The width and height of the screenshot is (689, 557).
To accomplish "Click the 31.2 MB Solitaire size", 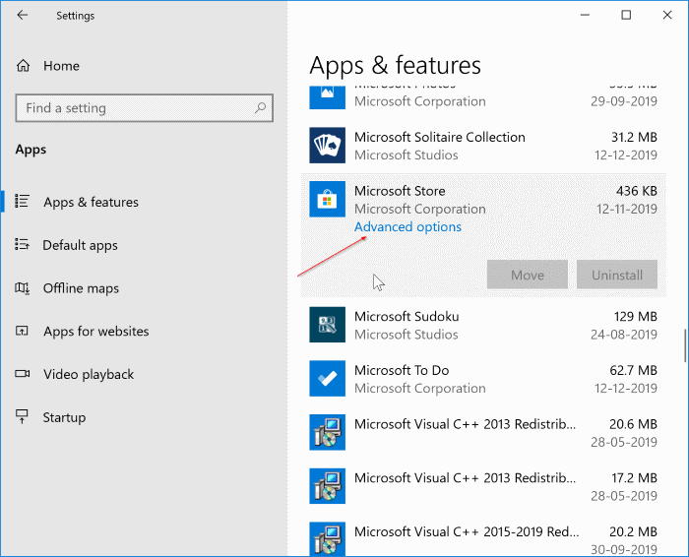I will click(x=634, y=137).
